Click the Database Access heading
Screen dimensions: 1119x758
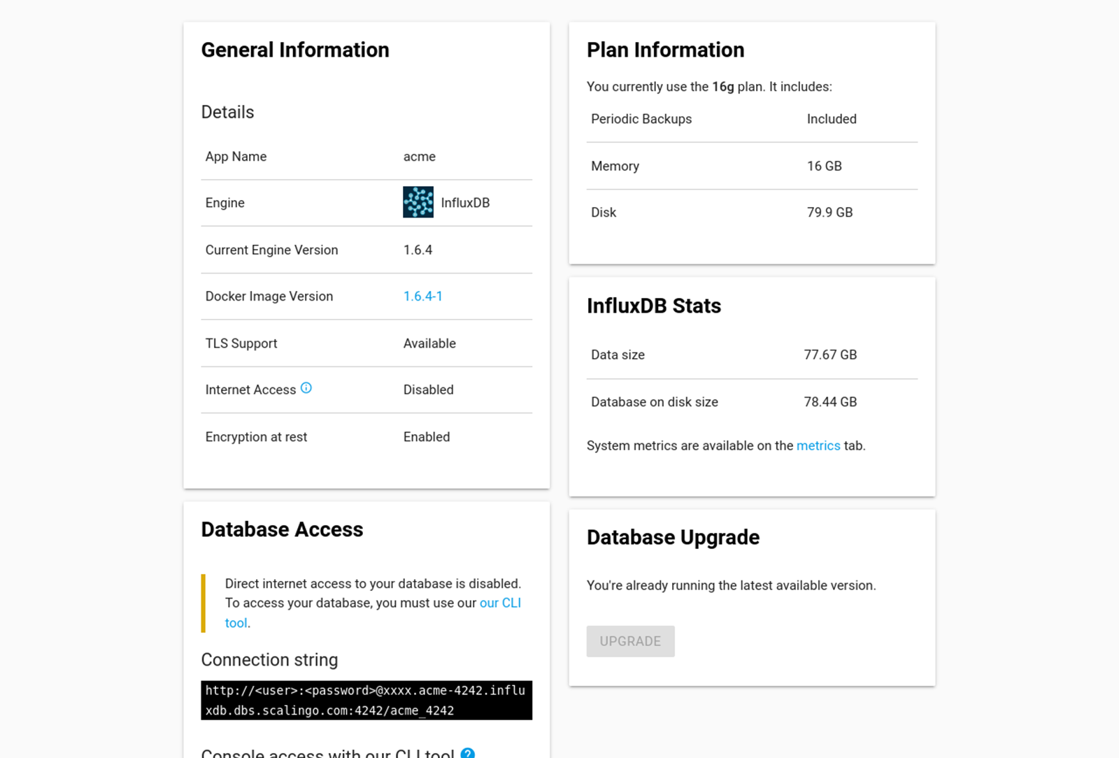click(x=282, y=530)
